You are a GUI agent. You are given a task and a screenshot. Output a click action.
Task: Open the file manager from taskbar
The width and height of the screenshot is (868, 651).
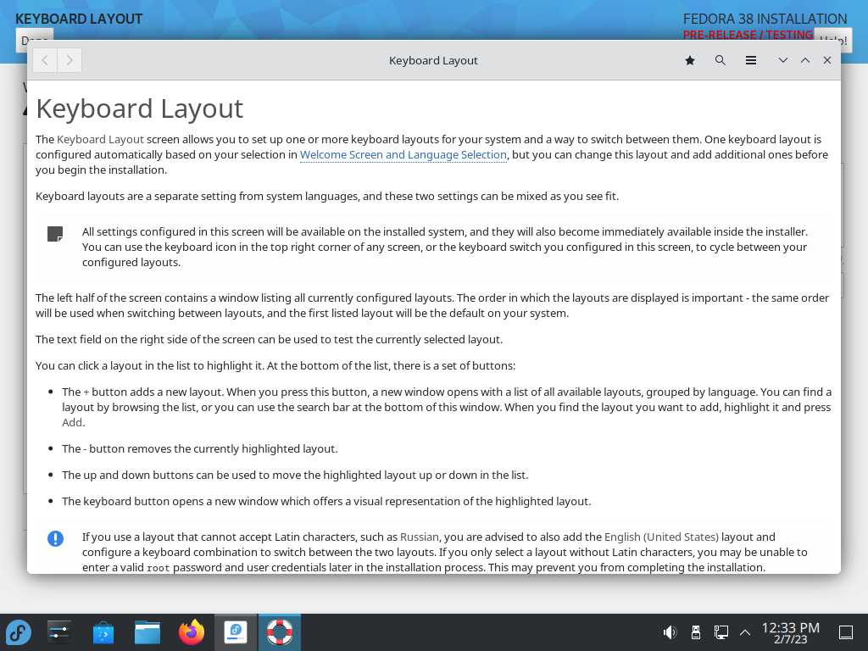[147, 632]
